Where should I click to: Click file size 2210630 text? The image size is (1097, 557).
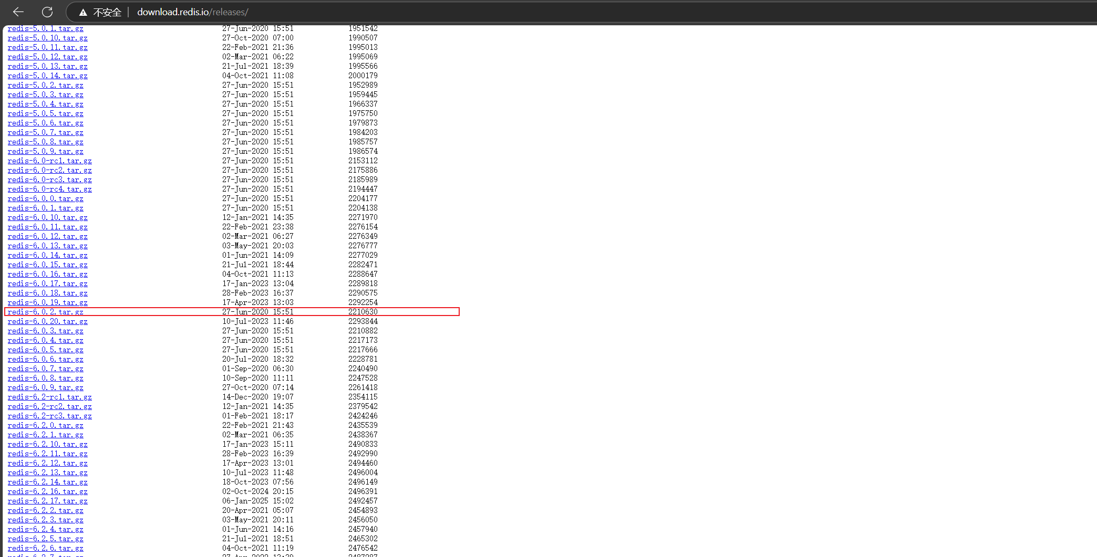363,312
